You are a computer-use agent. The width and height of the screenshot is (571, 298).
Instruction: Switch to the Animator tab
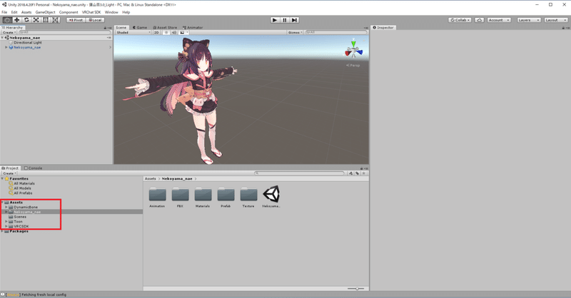tap(193, 27)
